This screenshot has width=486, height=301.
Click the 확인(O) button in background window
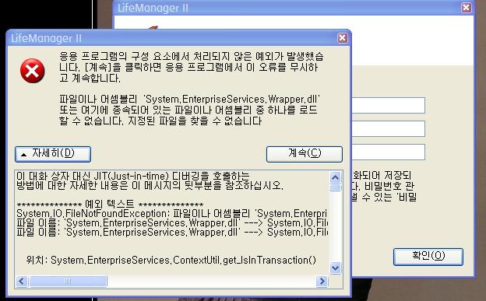tap(428, 257)
